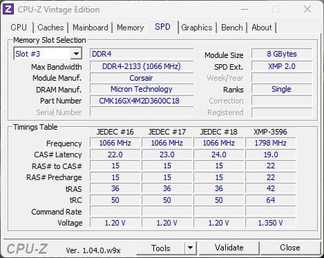
Task: Click XMP tRC value 64
Action: [271, 200]
